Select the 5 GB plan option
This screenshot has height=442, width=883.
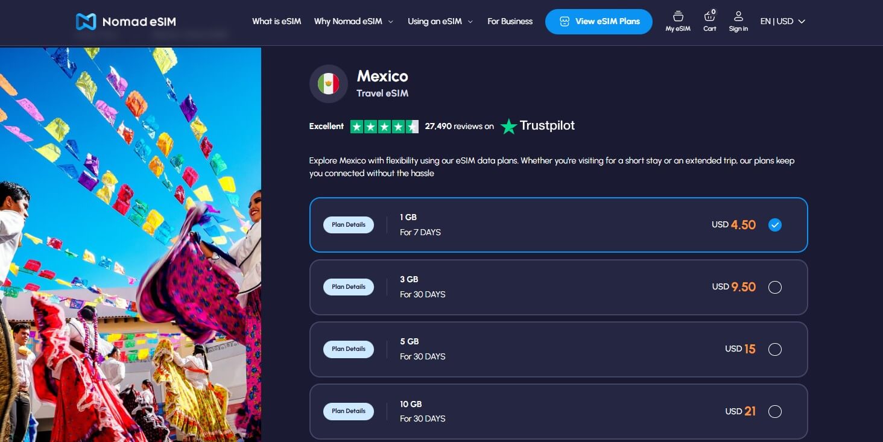775,349
